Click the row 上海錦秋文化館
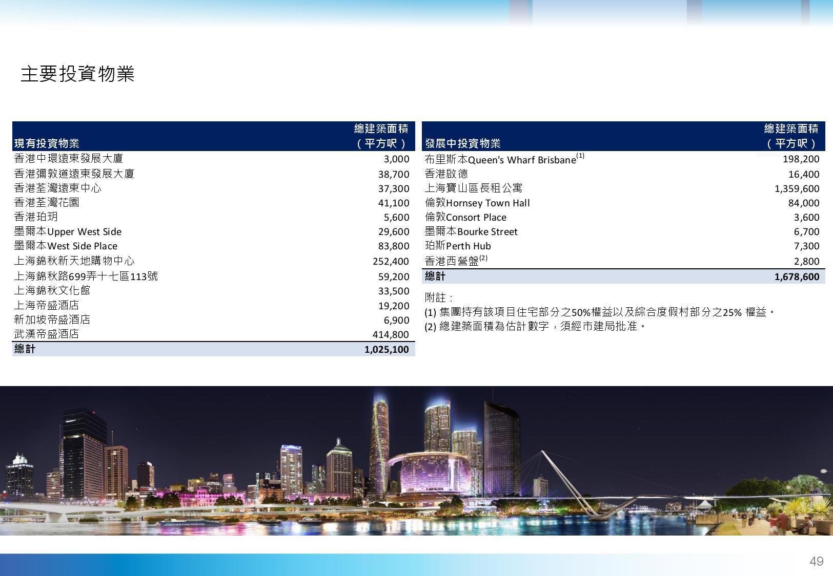The height and width of the screenshot is (576, 833). (x=214, y=291)
